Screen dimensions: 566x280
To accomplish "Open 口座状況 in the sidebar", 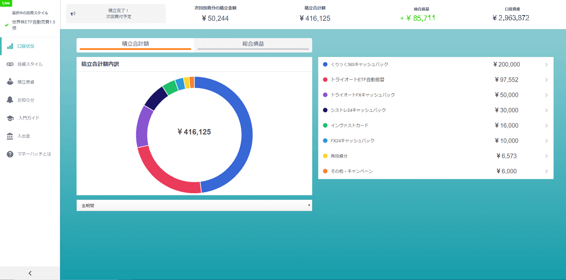I will pos(30,46).
